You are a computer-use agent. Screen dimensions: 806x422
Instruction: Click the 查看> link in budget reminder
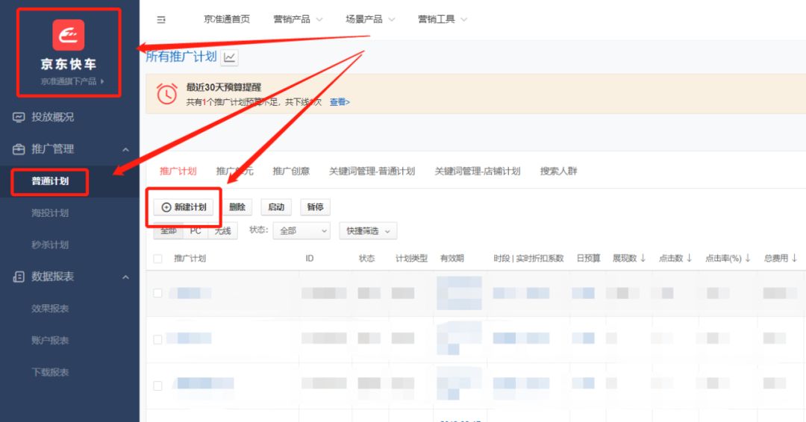point(340,102)
